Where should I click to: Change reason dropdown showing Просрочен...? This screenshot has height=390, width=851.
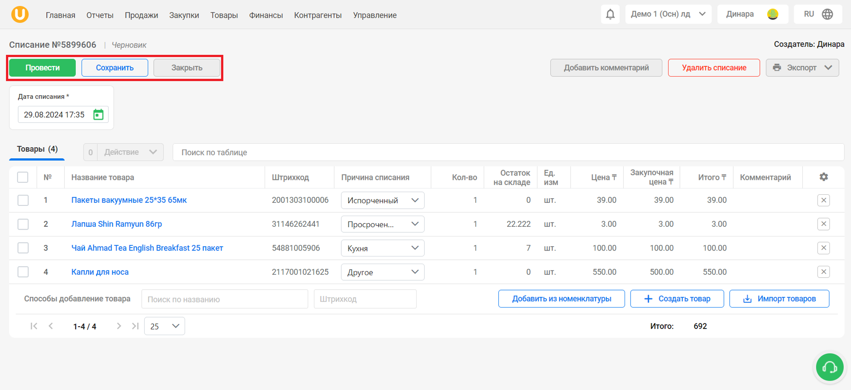383,224
